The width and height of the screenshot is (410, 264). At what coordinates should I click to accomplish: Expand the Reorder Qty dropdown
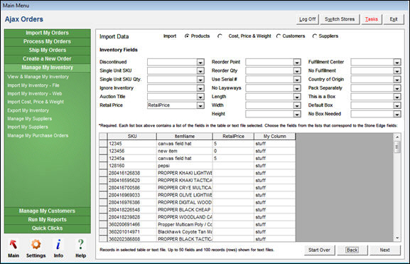click(x=297, y=70)
